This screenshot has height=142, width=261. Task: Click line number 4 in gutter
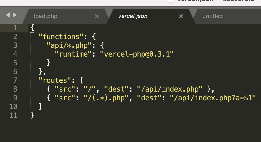tap(15, 54)
